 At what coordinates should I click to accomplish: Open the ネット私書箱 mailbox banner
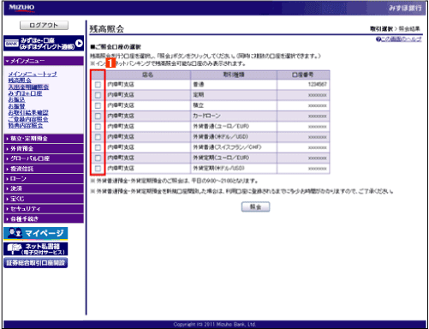(36, 248)
